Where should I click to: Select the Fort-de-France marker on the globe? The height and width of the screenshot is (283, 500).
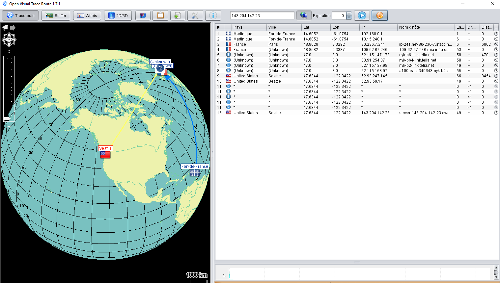click(194, 173)
